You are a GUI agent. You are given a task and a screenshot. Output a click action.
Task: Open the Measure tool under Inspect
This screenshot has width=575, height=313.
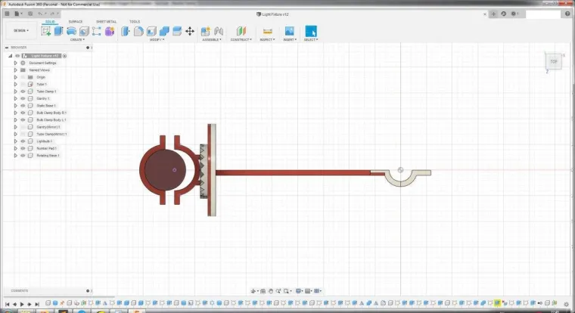(267, 31)
